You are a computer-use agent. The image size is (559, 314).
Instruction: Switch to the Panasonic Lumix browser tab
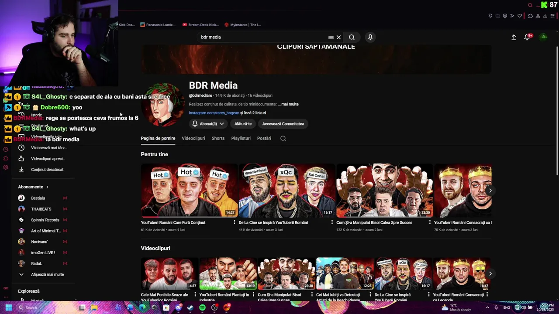click(x=158, y=25)
